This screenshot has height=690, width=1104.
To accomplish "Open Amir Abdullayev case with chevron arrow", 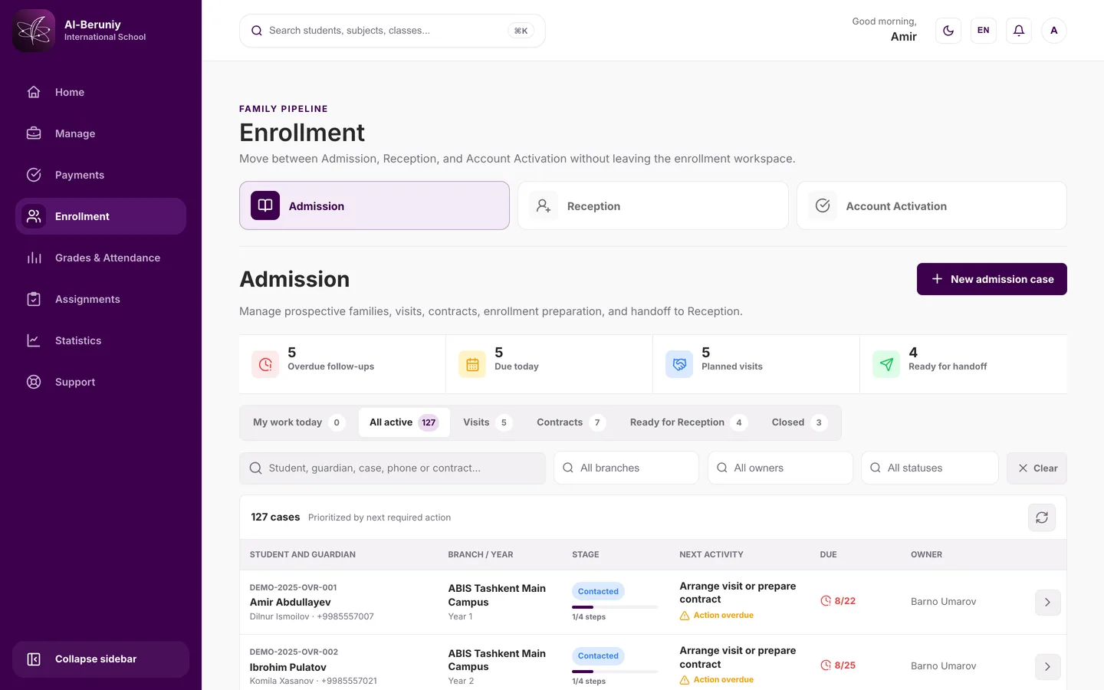I will [x=1047, y=603].
